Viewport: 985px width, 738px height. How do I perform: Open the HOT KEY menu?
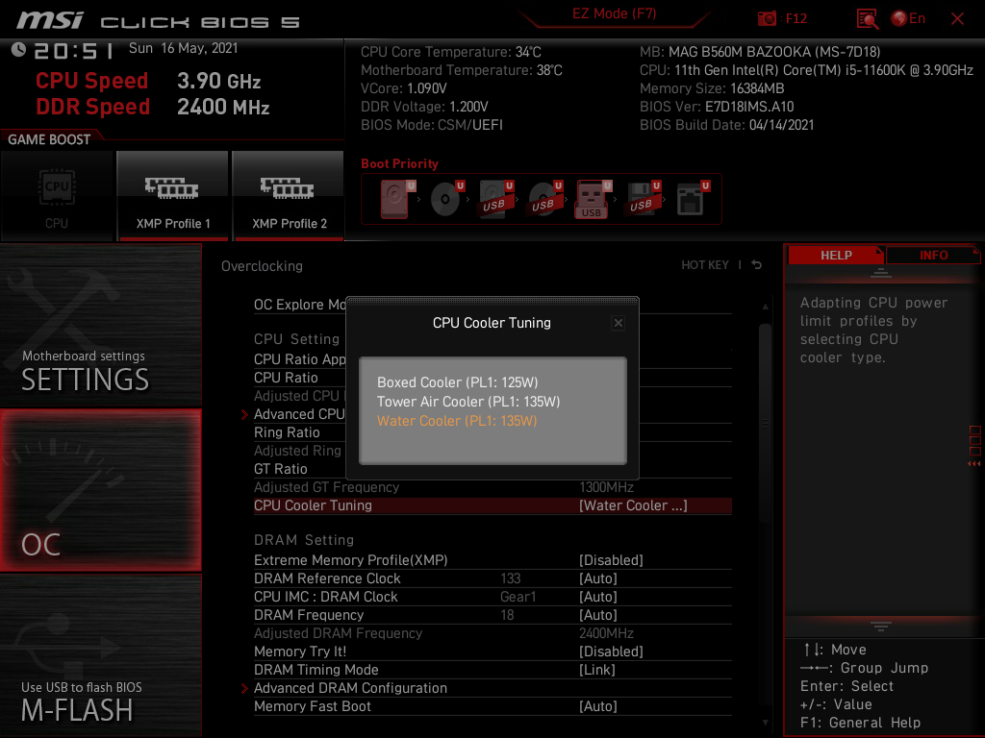(x=705, y=265)
